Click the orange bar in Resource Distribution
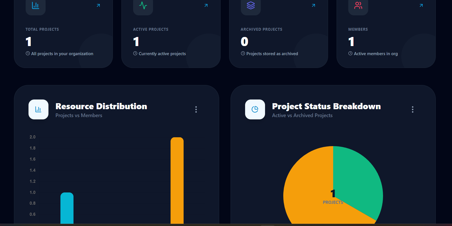Viewport: 452px width, 226px height. (x=177, y=181)
